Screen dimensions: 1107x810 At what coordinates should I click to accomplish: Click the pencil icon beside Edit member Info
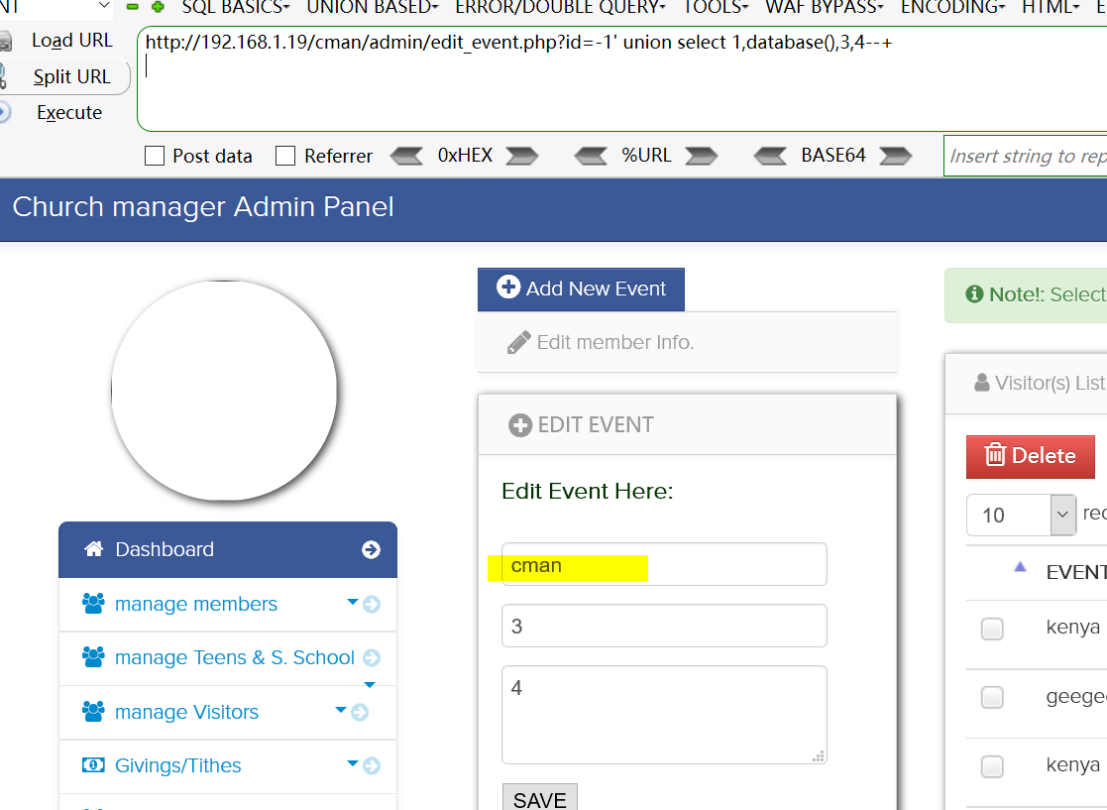tap(519, 342)
